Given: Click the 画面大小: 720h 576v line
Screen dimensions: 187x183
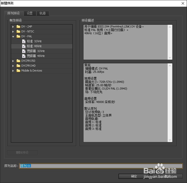Looking at the screenshot, I should tap(105, 82).
